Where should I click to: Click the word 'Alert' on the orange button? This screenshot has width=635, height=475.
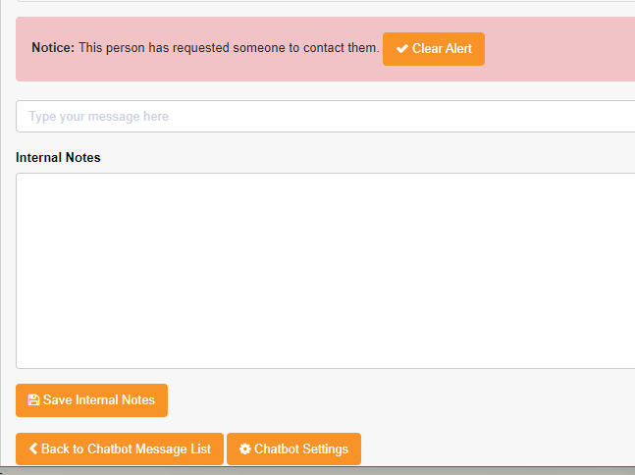[x=454, y=49]
